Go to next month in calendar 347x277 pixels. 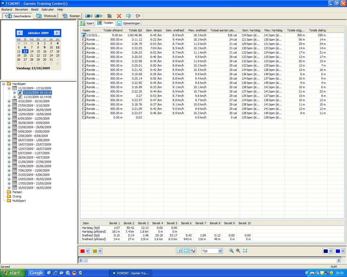tap(57, 33)
